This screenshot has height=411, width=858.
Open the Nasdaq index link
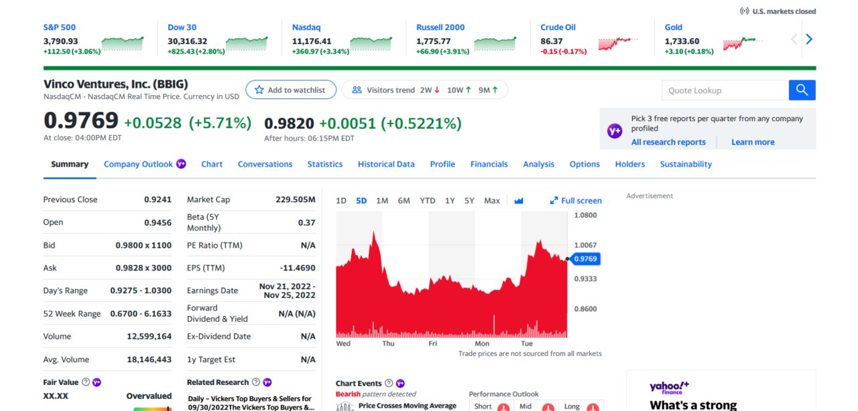click(306, 27)
